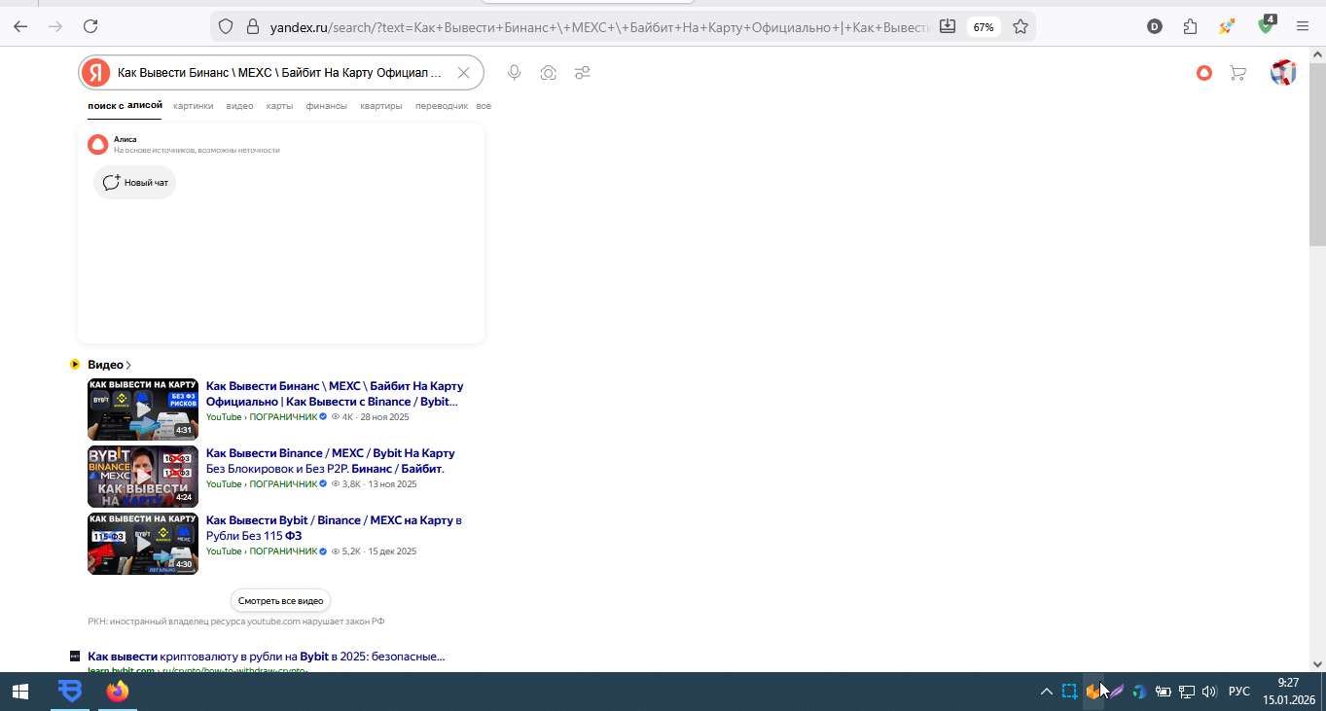Open the Extensions puzzle icon
1326x711 pixels.
(1190, 27)
